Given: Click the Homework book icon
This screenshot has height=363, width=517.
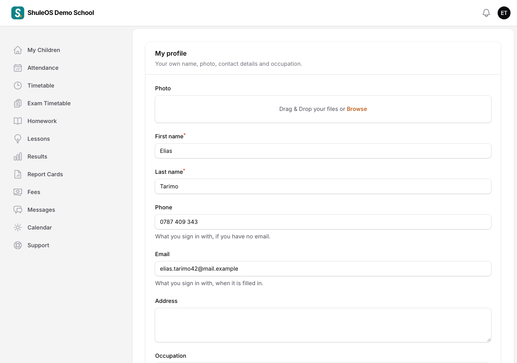Looking at the screenshot, I should pyautogui.click(x=18, y=121).
